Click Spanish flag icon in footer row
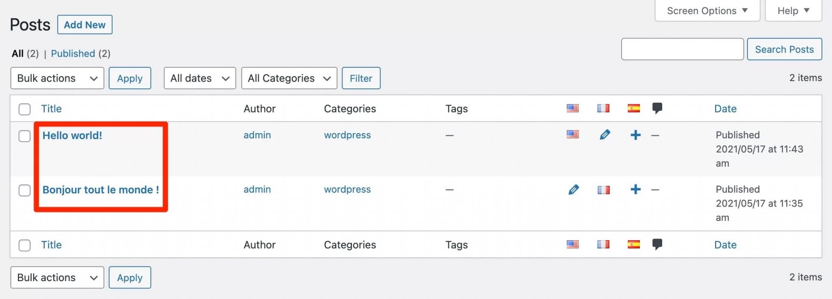The height and width of the screenshot is (299, 832). pos(634,244)
